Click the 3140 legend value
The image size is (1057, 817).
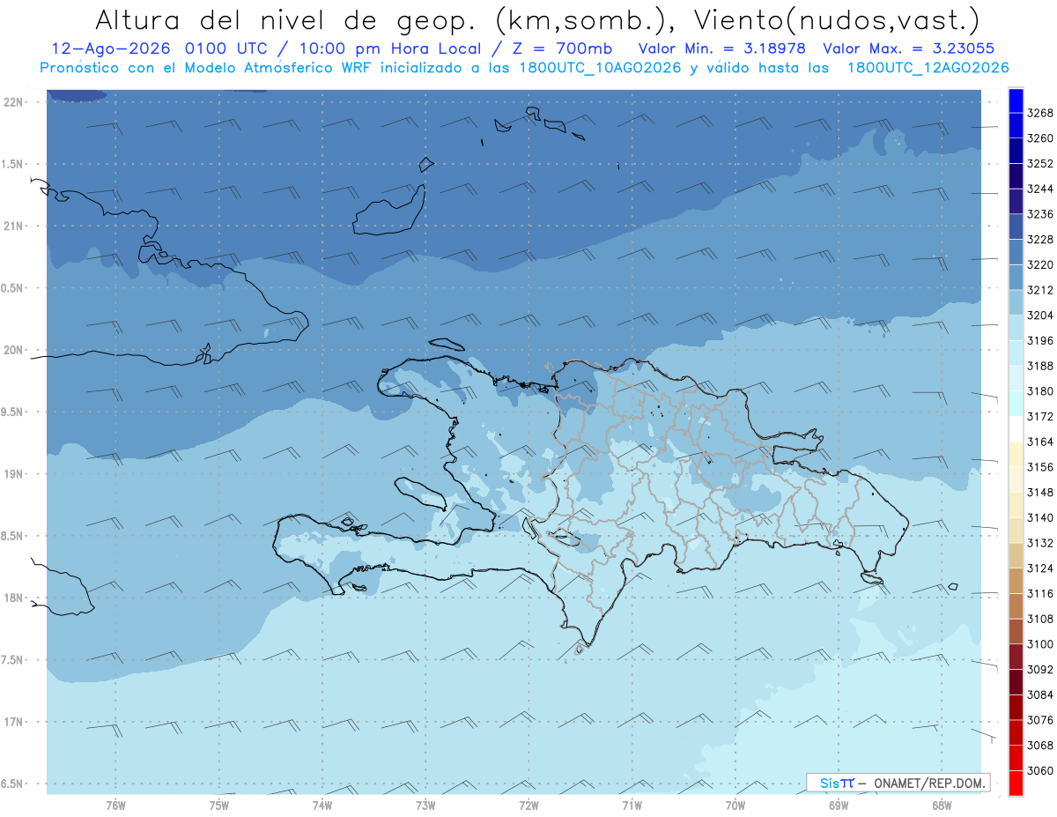click(x=1040, y=518)
